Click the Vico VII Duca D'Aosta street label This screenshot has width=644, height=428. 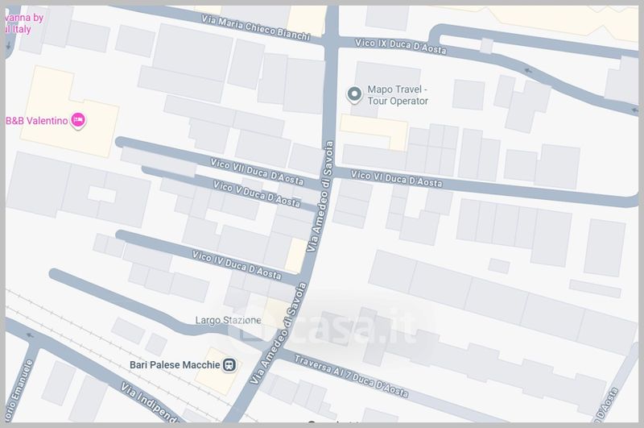pyautogui.click(x=257, y=172)
